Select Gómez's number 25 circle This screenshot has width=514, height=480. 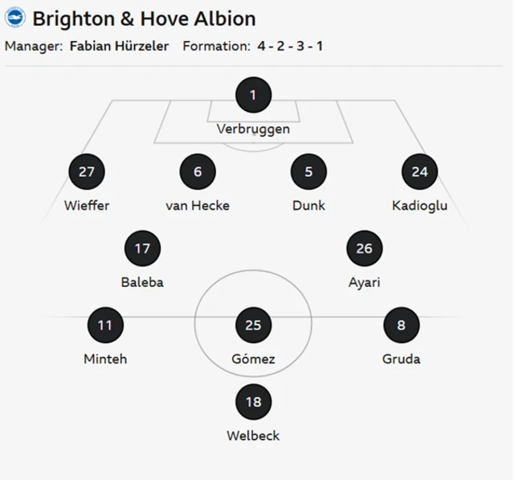[253, 326]
